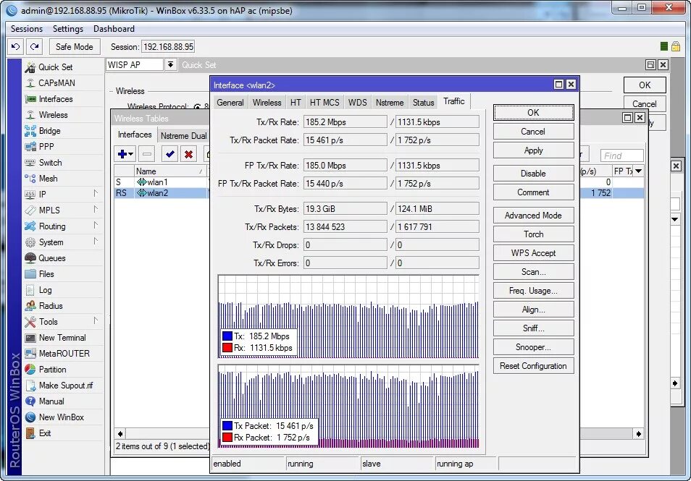Open MetaROUTER menu item
Image resolution: width=691 pixels, height=481 pixels.
coord(64,354)
